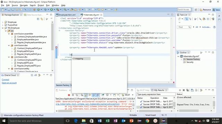222x124 pixels.
Task: Switch to the Resource perspective
Action: [x=205, y=10]
